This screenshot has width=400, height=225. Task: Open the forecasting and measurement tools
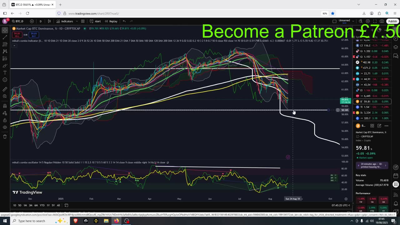5,59
